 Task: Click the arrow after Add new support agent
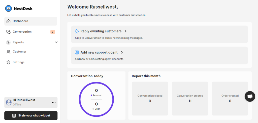122,52
